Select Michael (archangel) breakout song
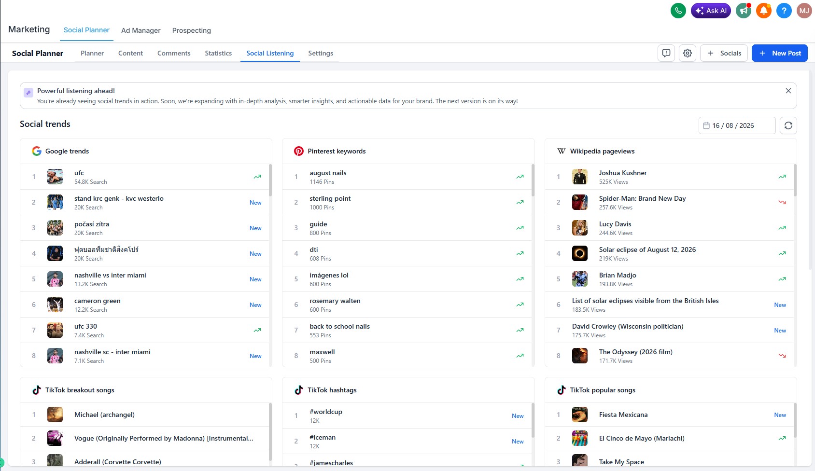 click(x=144, y=415)
